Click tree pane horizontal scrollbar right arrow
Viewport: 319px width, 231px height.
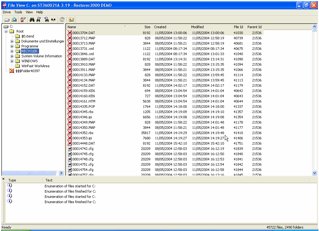(x=61, y=173)
